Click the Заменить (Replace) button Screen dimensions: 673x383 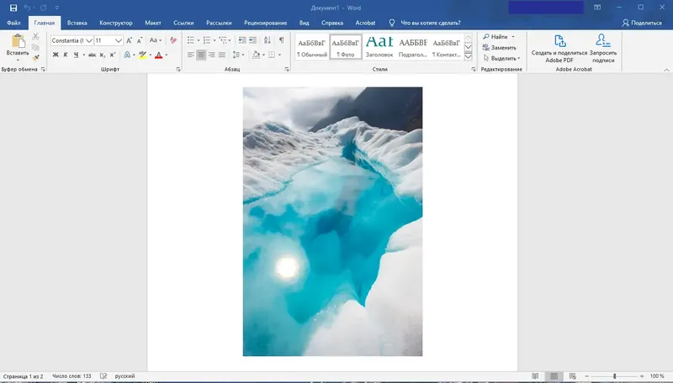[499, 48]
